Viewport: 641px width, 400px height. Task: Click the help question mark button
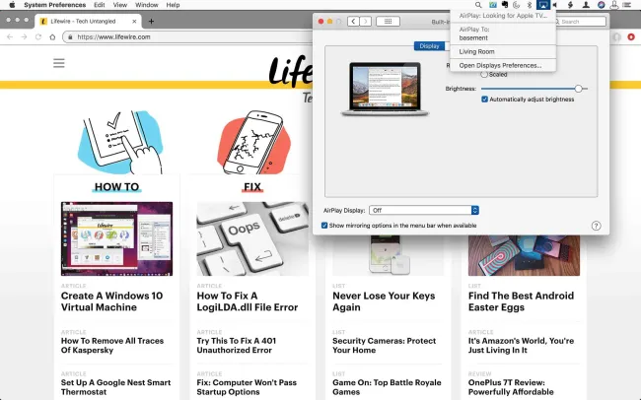596,226
